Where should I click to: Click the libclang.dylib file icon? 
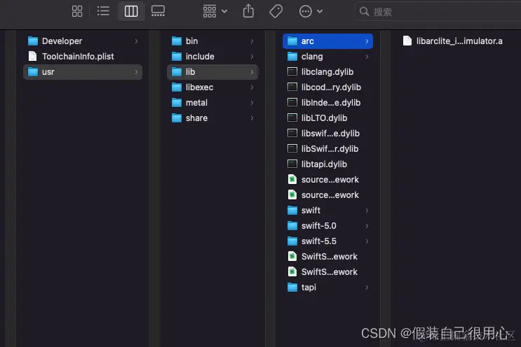[292, 71]
